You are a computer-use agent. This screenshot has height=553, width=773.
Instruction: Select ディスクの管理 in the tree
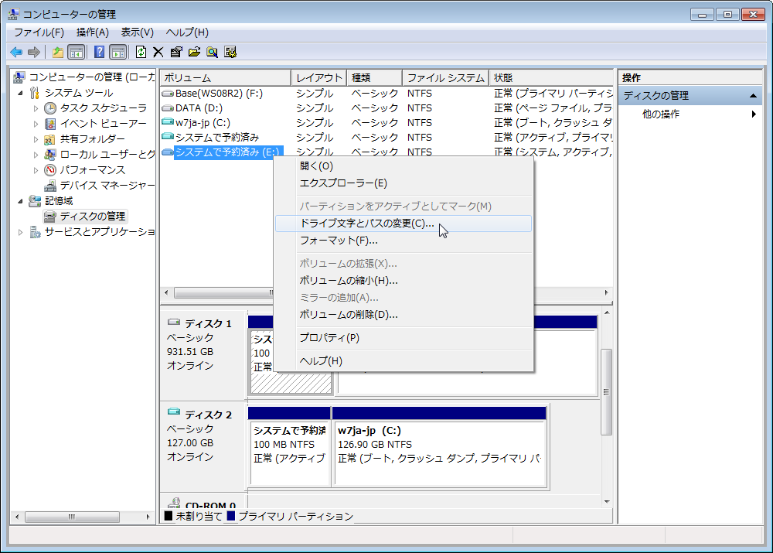click(x=93, y=217)
